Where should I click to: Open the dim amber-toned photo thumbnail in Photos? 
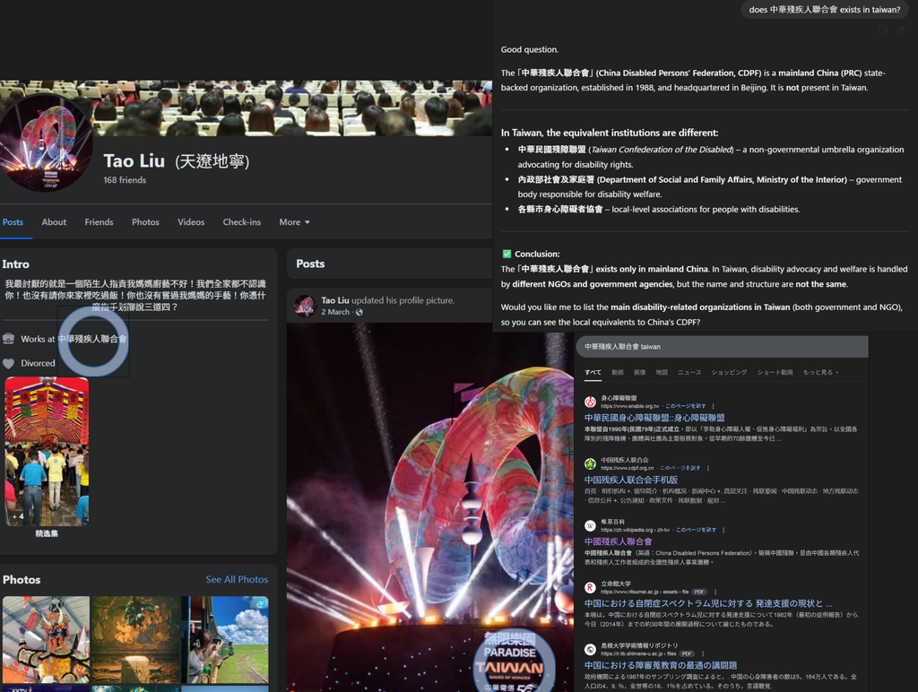(x=136, y=639)
